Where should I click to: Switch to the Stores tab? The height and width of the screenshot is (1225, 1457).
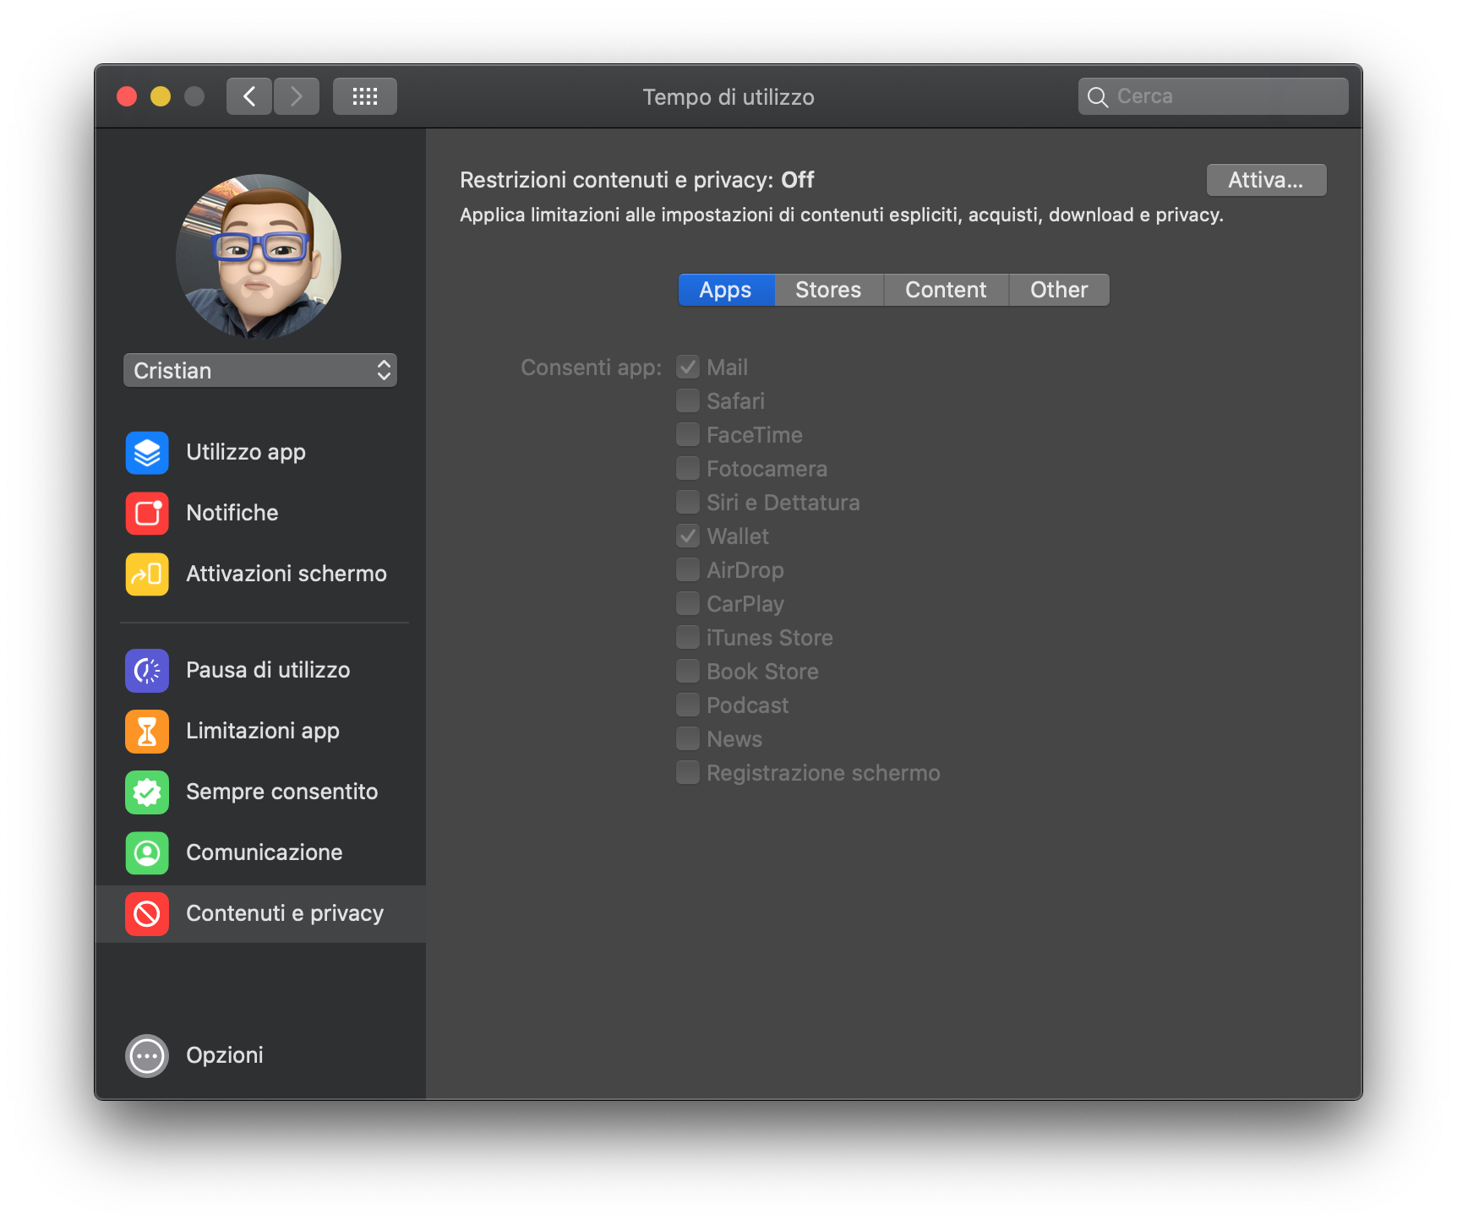[828, 290]
